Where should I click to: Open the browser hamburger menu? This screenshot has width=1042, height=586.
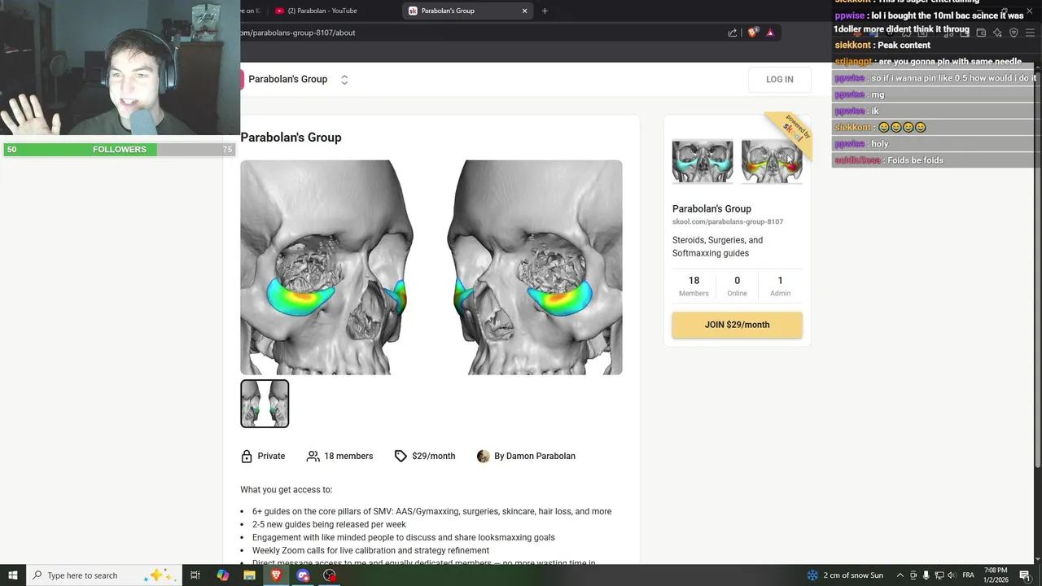coord(1030,33)
